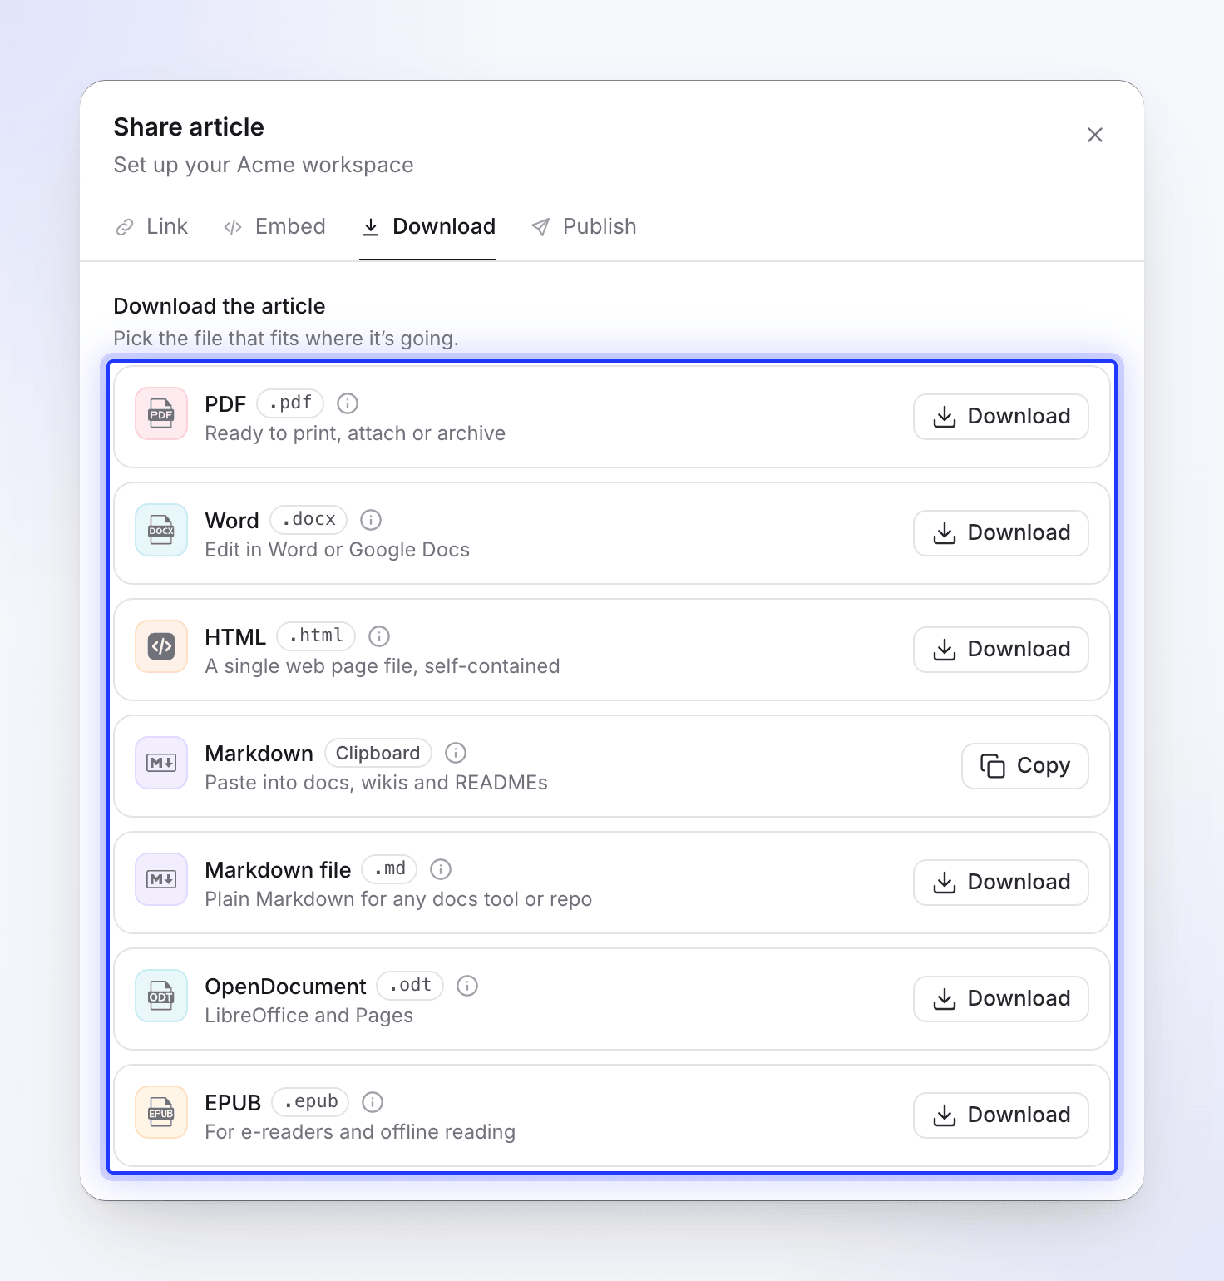Viewport: 1224px width, 1281px height.
Task: Click 'Paste into docs, wikis and READMEs'
Action: (376, 783)
